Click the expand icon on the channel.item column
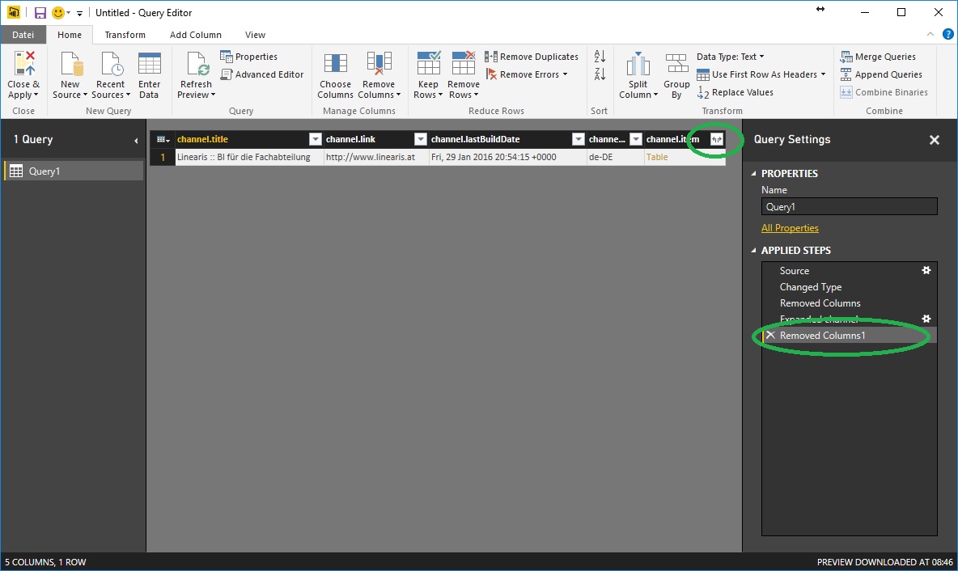 coord(716,139)
